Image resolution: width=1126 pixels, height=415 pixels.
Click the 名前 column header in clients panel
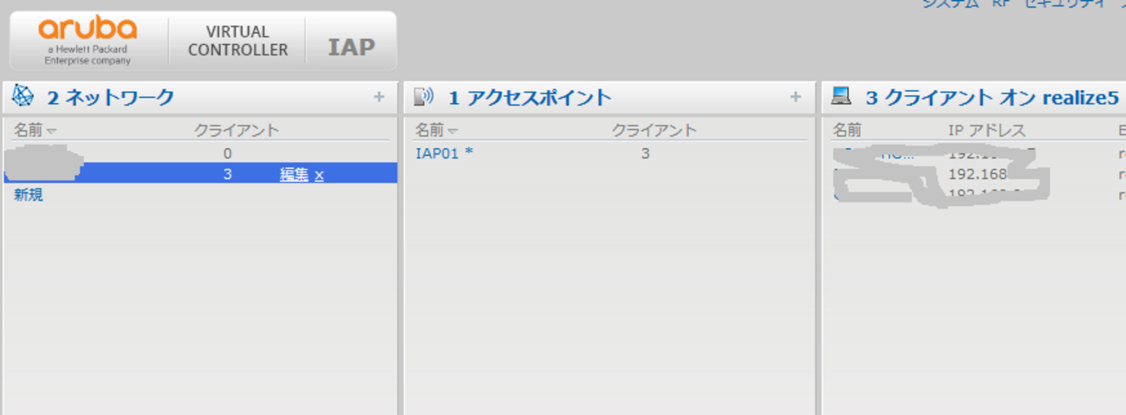point(847,131)
